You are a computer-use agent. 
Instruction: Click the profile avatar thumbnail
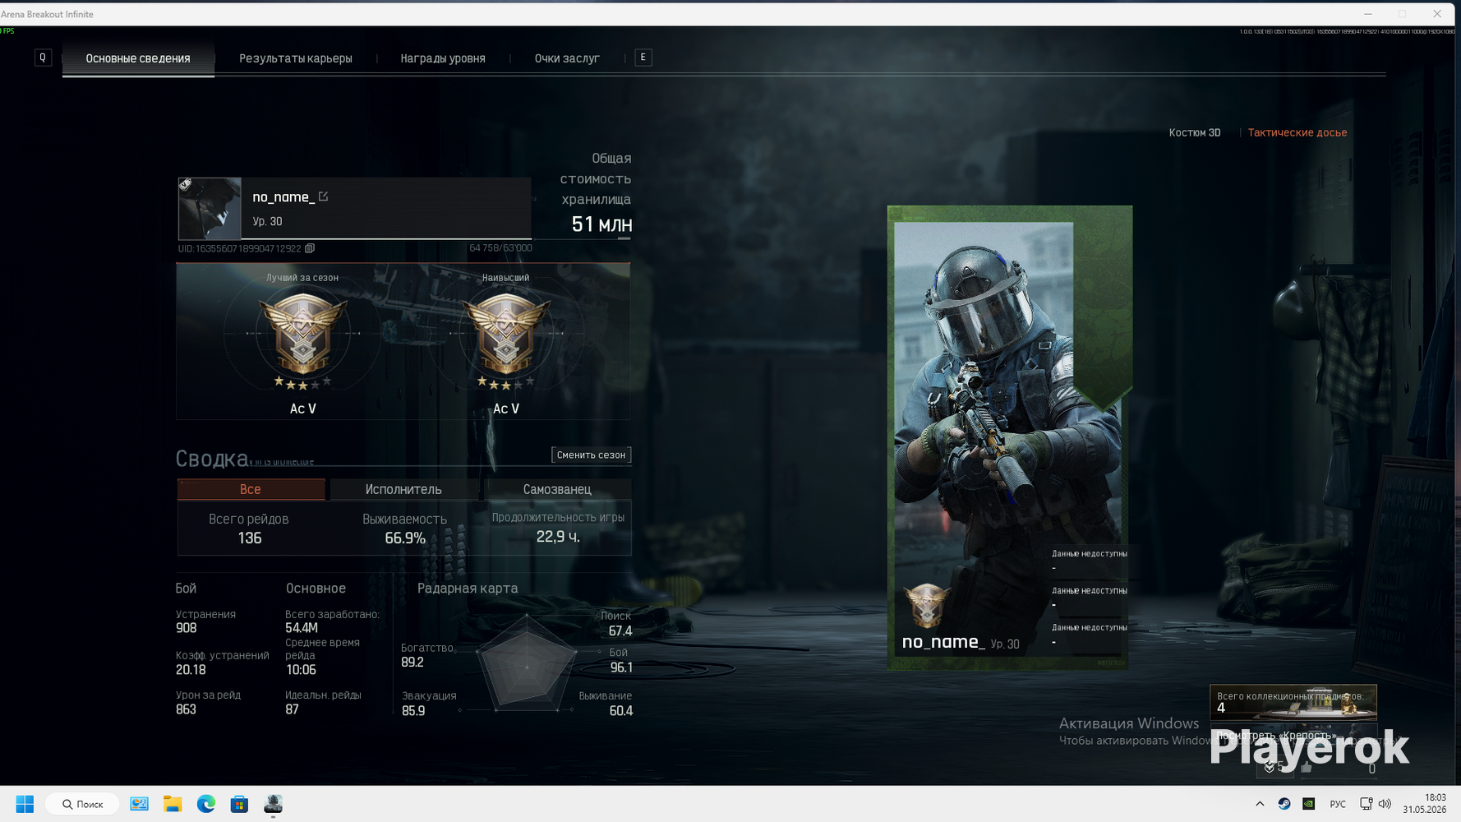click(210, 208)
